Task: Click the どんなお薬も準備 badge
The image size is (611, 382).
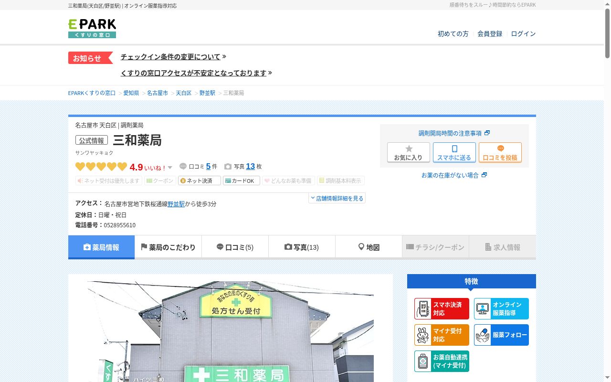Action: [x=288, y=181]
